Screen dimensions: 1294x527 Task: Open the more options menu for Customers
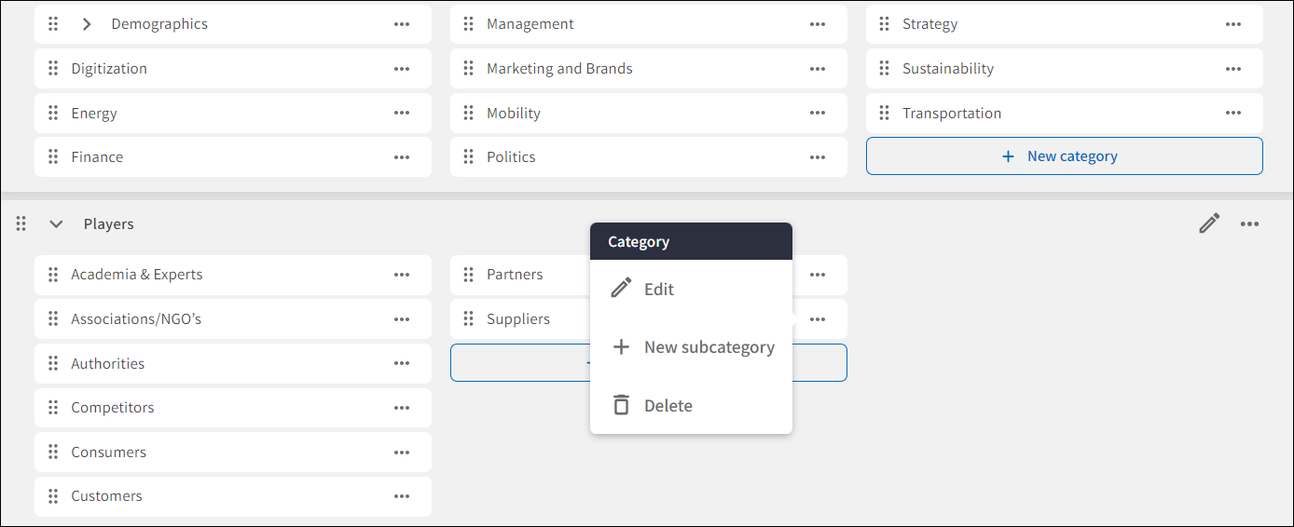(402, 496)
